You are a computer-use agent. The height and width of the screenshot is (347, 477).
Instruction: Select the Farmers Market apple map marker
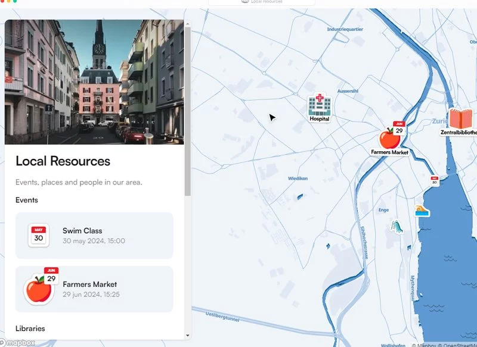[389, 140]
